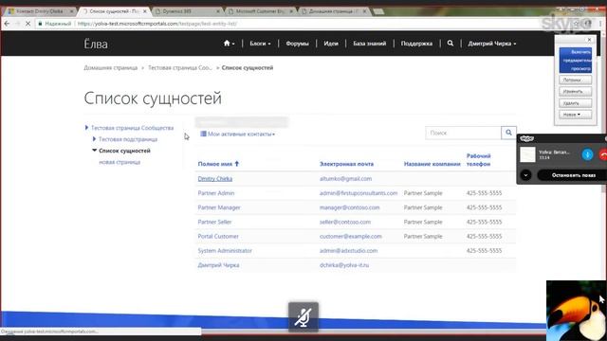
Task: Open the search magnifier in the navbar
Action: click(x=451, y=44)
